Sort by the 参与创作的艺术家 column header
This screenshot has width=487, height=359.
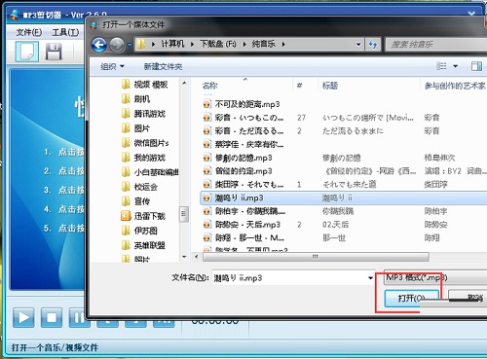pyautogui.click(x=454, y=86)
